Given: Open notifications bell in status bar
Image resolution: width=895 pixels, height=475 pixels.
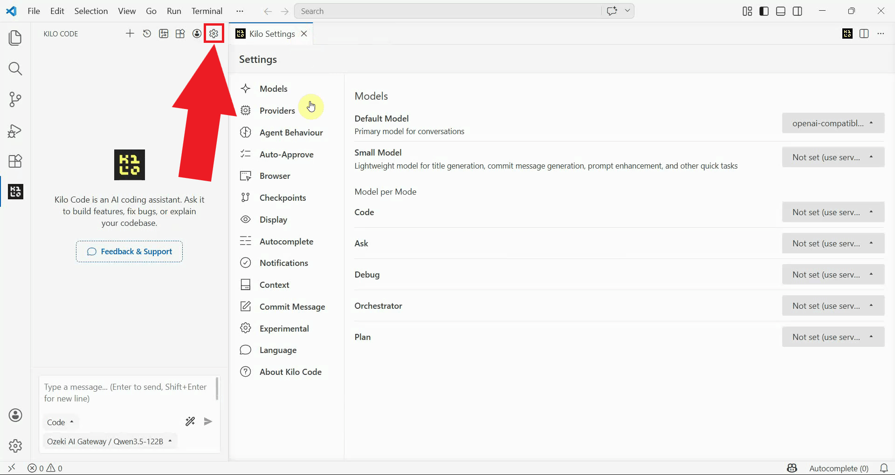Looking at the screenshot, I should [x=884, y=468].
